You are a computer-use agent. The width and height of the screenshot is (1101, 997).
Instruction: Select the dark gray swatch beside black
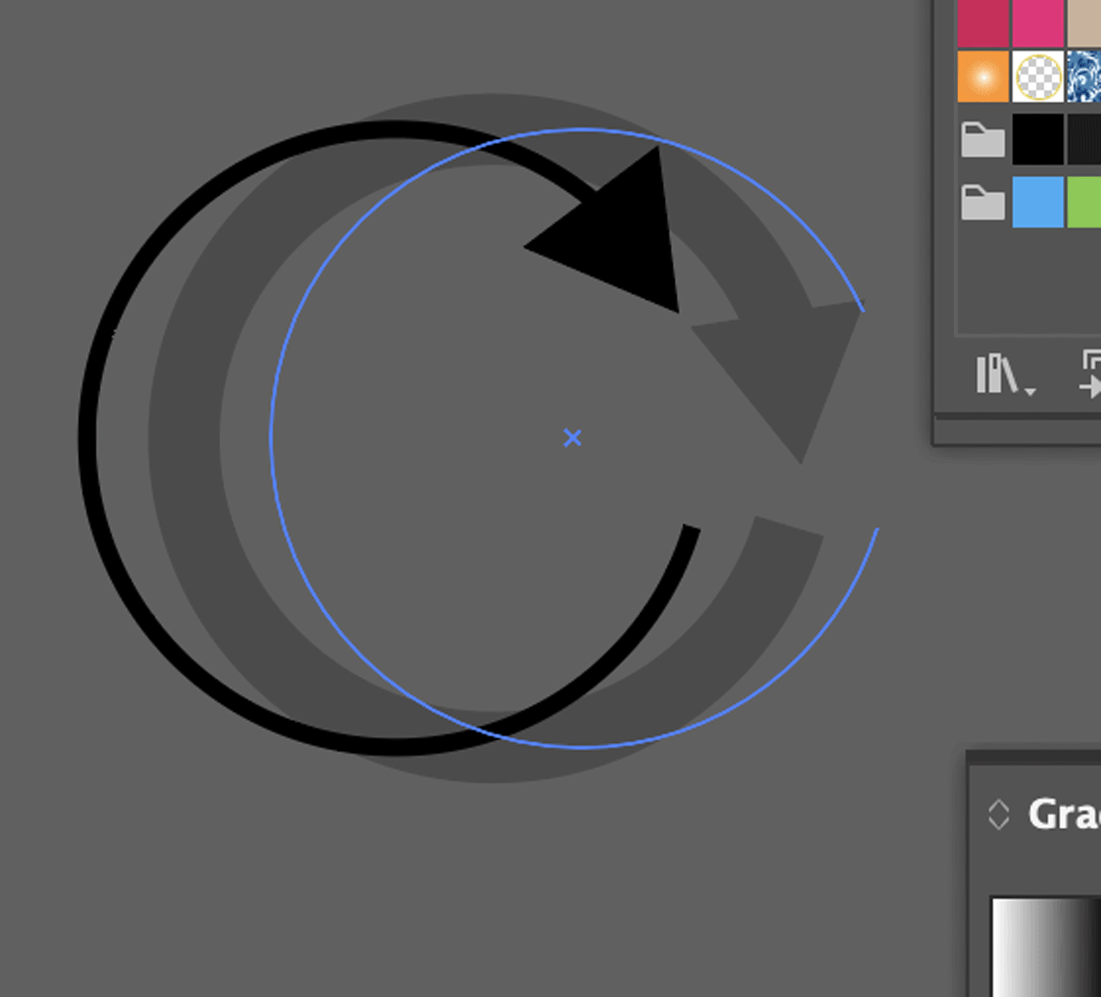(1084, 139)
